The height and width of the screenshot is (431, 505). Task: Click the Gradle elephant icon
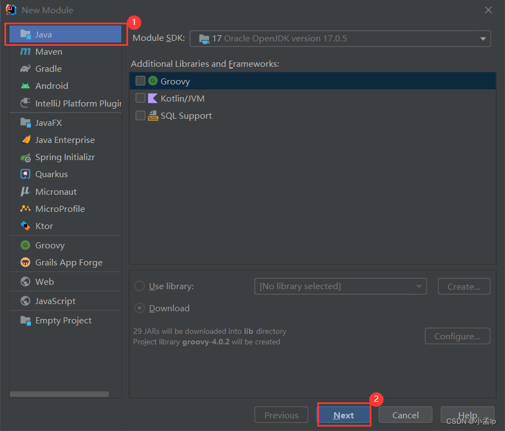[x=25, y=68]
